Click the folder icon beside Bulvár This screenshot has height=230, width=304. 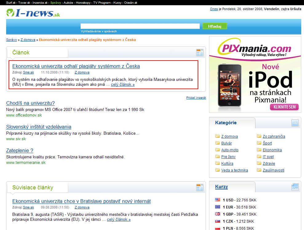[x=218, y=143]
